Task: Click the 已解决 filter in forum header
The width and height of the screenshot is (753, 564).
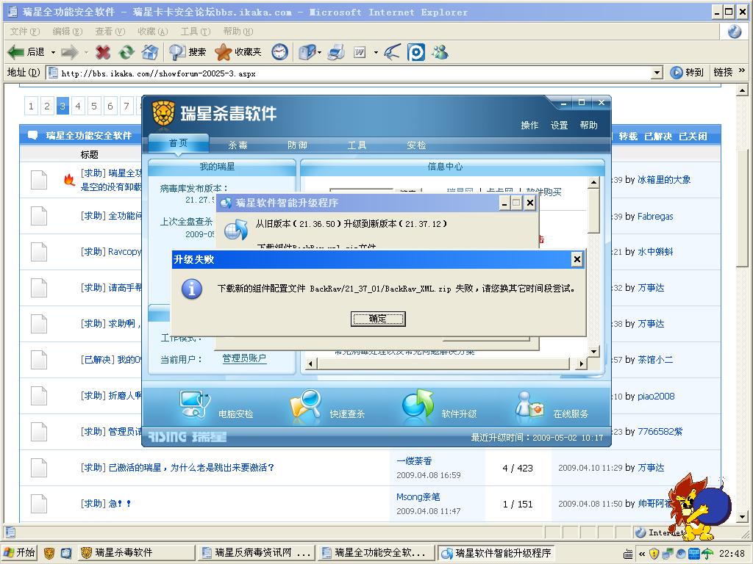Action: 658,136
